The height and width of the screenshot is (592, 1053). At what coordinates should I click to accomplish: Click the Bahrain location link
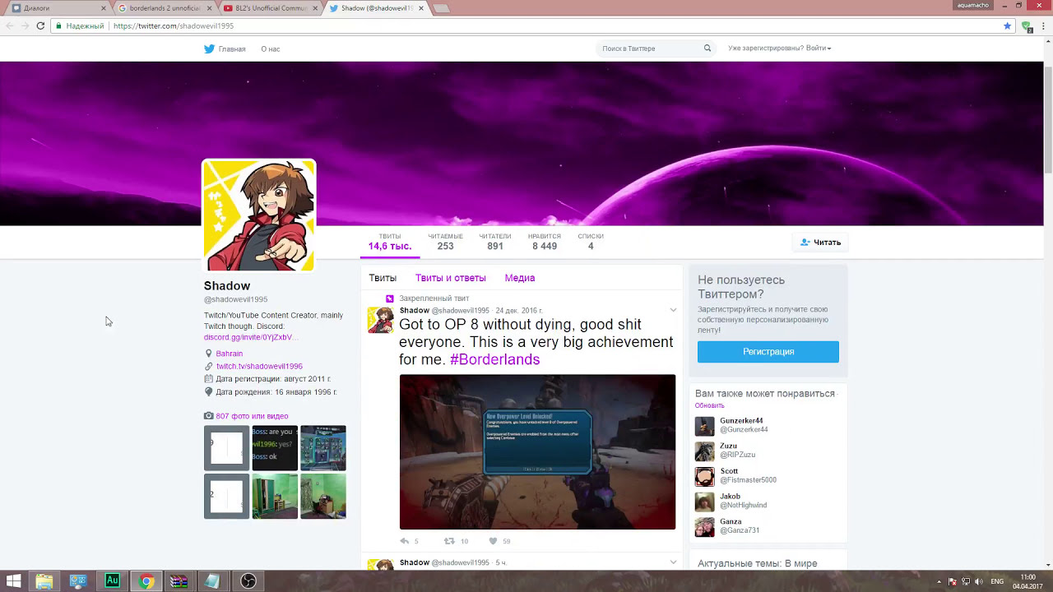229,354
